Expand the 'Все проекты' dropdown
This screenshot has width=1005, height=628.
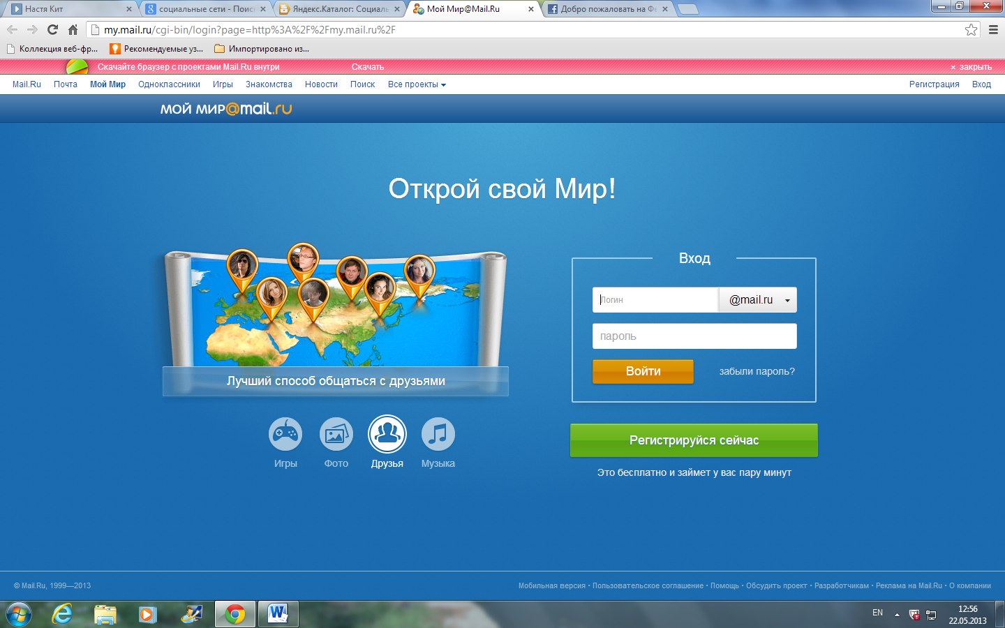tap(417, 84)
